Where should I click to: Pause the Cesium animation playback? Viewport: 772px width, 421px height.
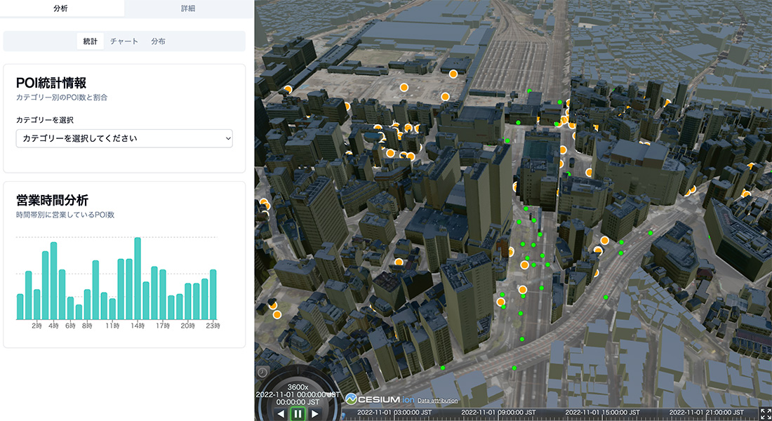(298, 414)
